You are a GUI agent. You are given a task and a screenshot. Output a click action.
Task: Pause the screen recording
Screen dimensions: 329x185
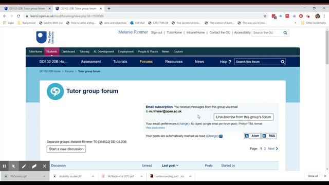4,166
